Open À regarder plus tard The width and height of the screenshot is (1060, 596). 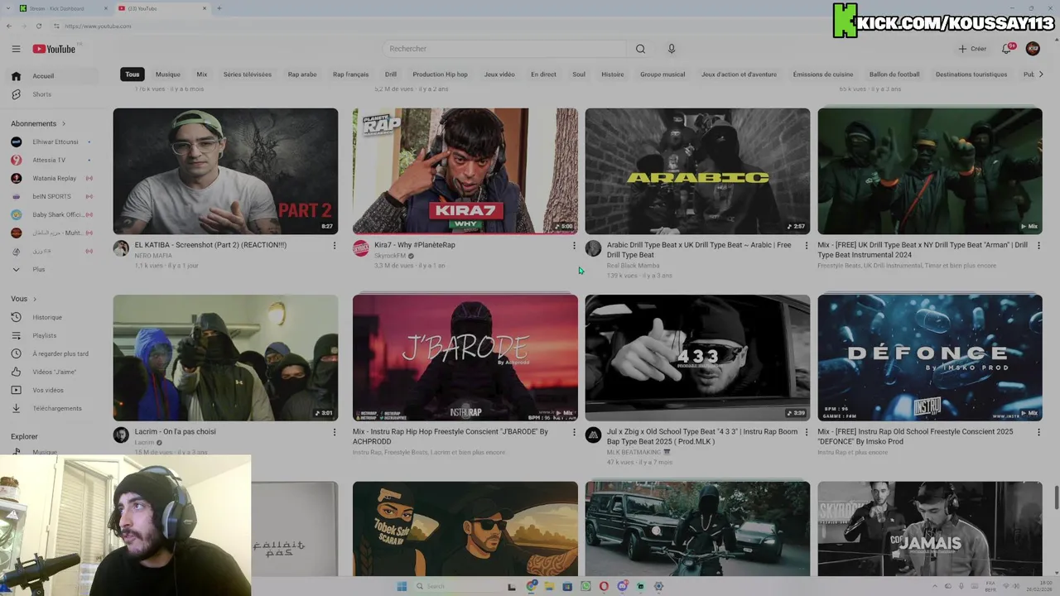click(x=53, y=353)
